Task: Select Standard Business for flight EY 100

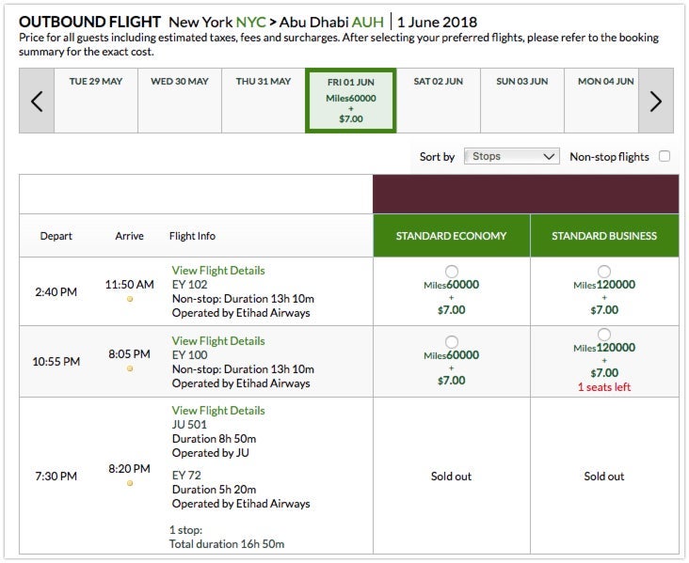Action: tap(604, 335)
